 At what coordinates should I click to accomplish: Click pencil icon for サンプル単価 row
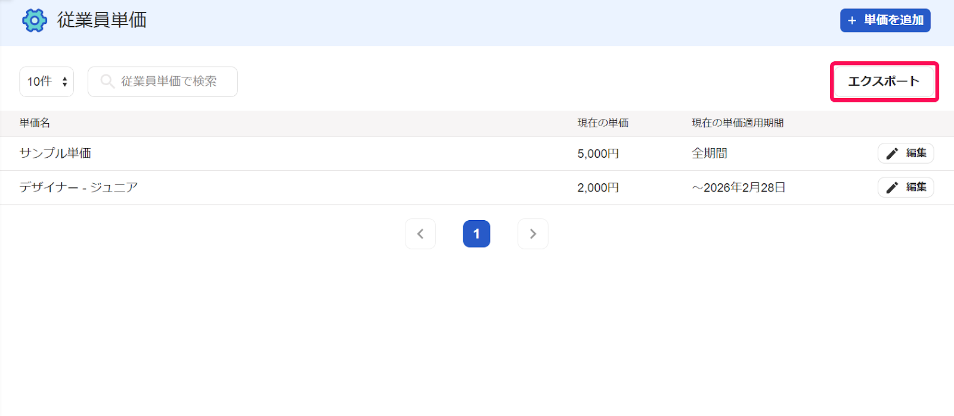pyautogui.click(x=892, y=154)
